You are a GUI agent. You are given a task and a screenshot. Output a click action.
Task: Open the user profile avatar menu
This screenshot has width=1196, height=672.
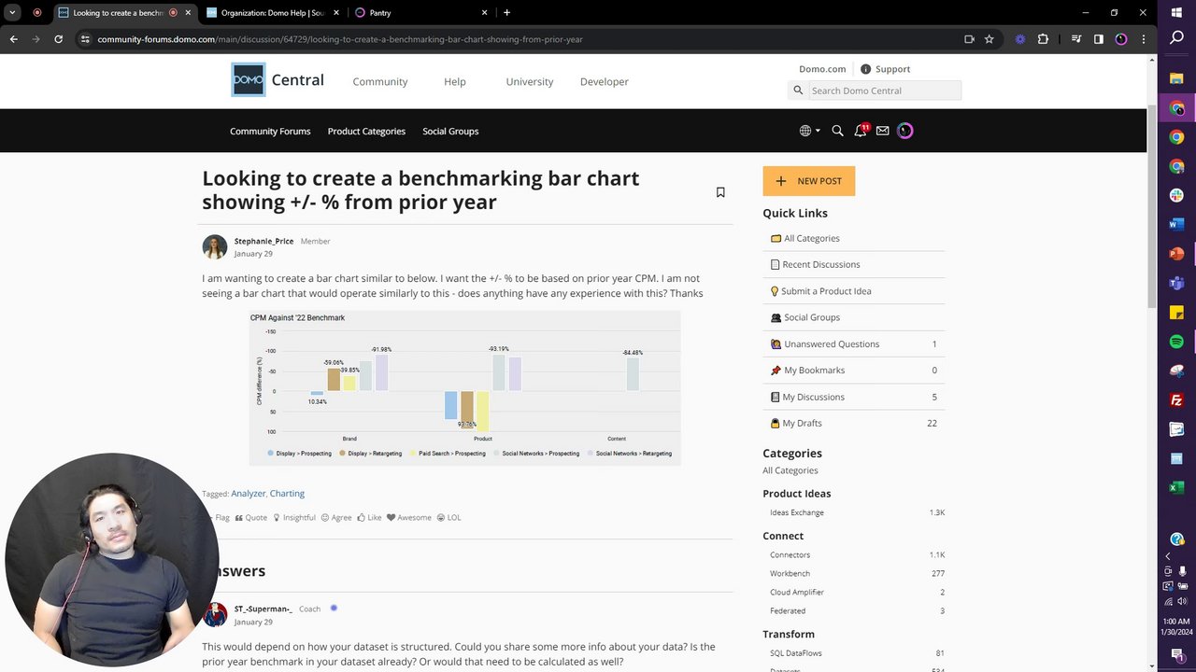pos(904,131)
